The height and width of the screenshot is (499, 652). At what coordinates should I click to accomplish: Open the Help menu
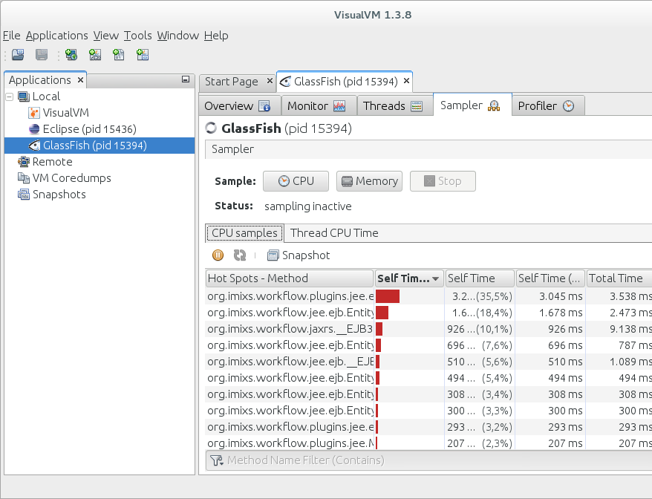tap(216, 36)
